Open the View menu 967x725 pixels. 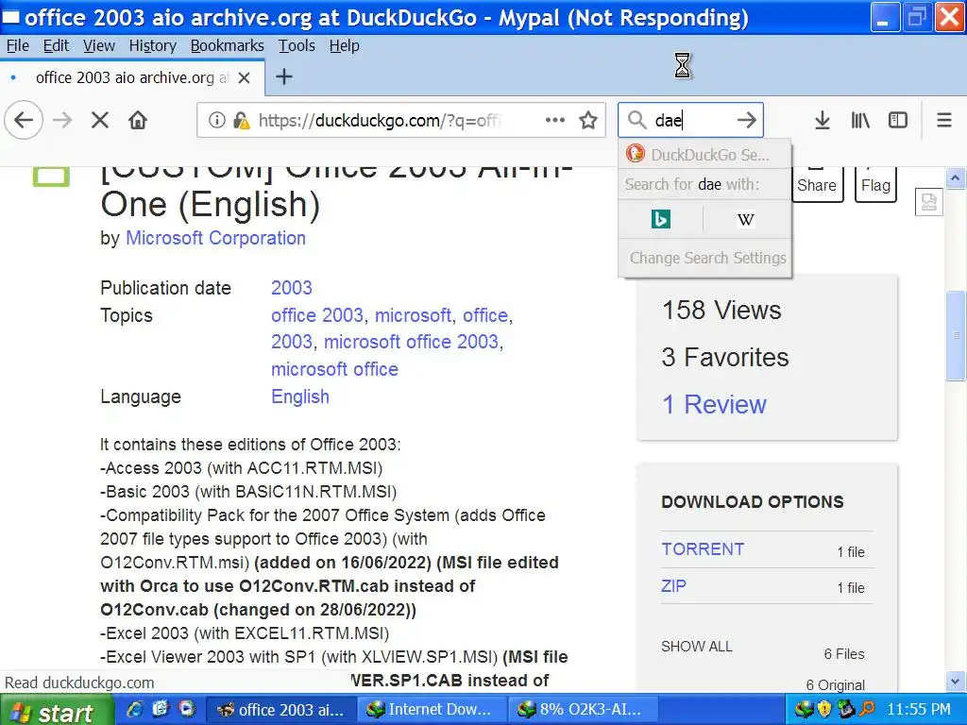pyautogui.click(x=98, y=45)
